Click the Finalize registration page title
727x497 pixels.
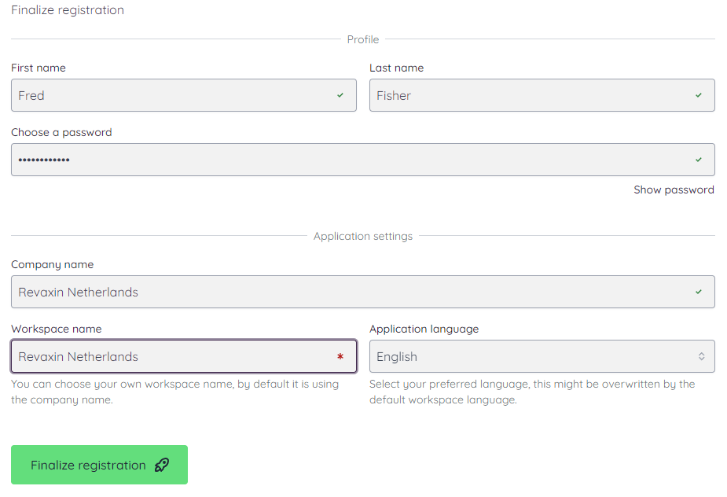(68, 10)
